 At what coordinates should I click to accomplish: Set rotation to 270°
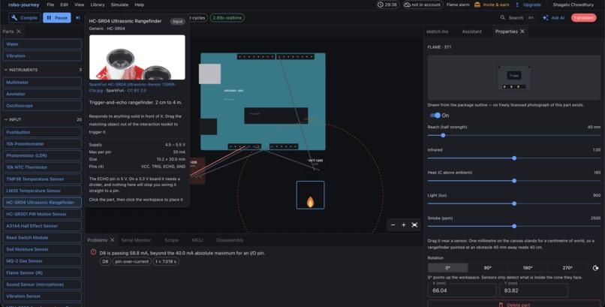coord(567,268)
